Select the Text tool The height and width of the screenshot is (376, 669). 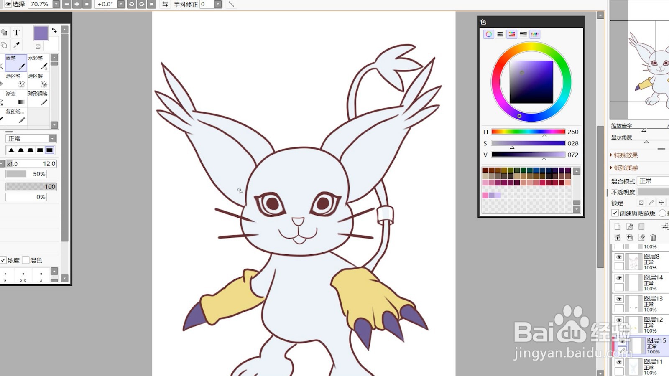17,33
